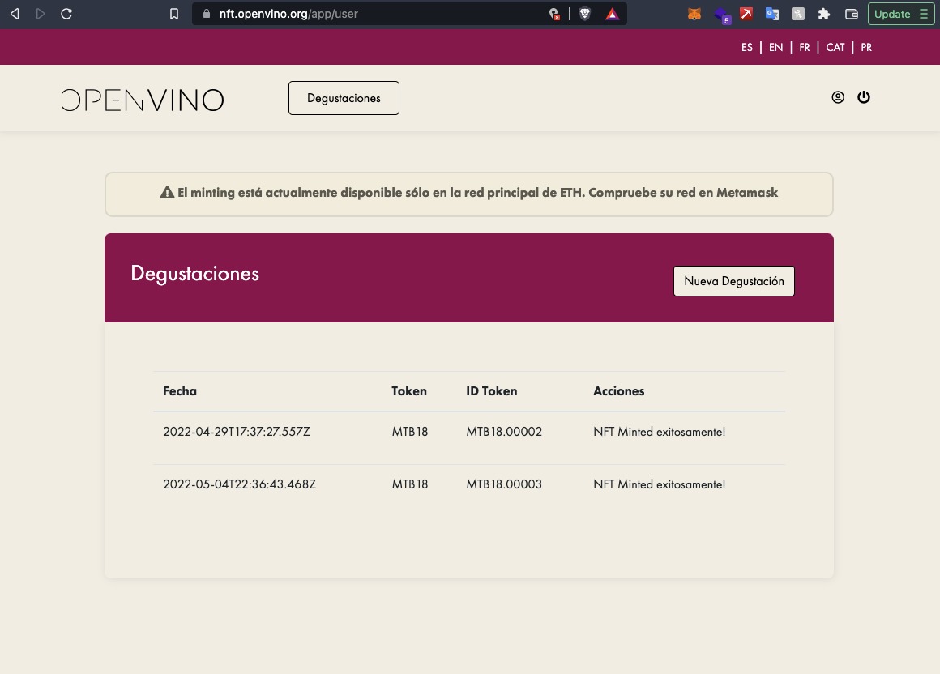Open the gray 'h' extension icon

pos(798,14)
